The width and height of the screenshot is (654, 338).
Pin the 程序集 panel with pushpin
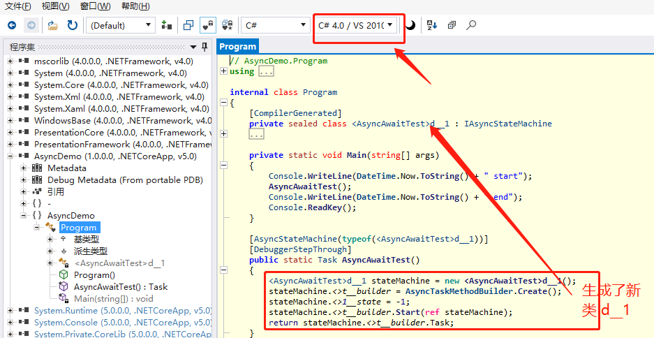tap(204, 47)
